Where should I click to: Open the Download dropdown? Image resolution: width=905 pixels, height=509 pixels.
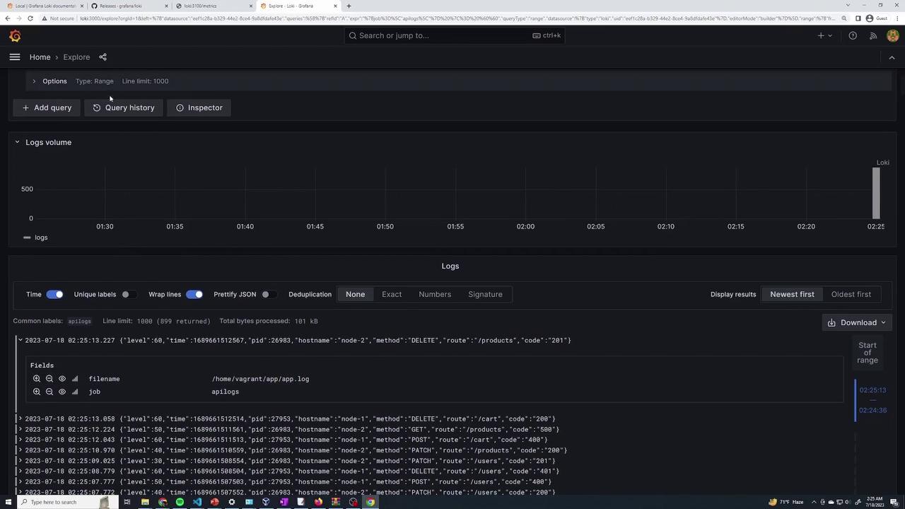pyautogui.click(x=858, y=322)
